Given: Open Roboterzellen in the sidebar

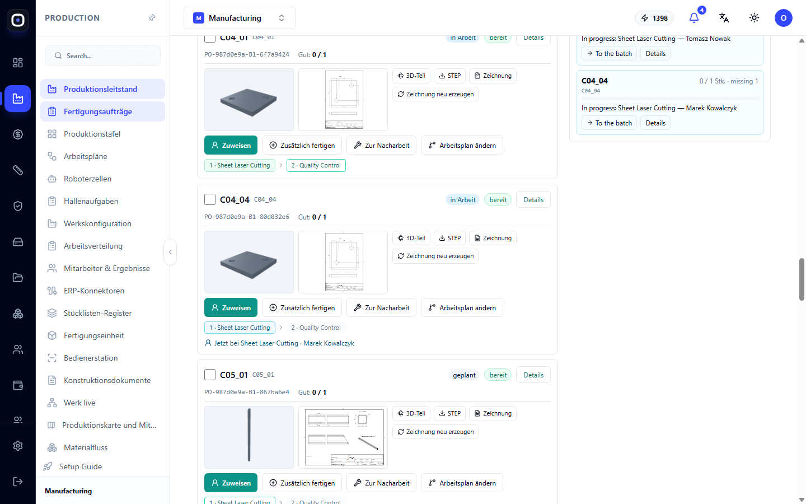Looking at the screenshot, I should [x=102, y=179].
